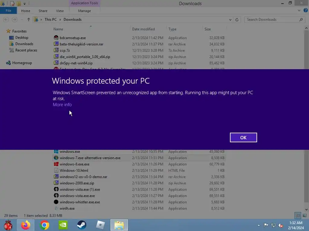Sort by the Size column header

(x=208, y=29)
